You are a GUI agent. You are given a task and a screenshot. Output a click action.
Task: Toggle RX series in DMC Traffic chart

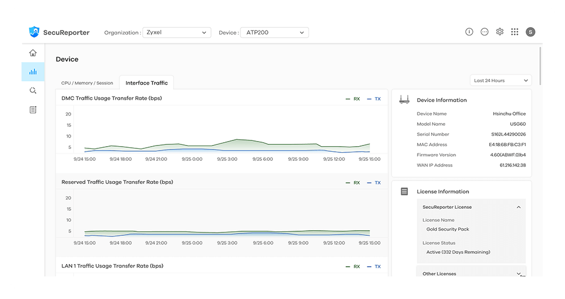click(353, 99)
